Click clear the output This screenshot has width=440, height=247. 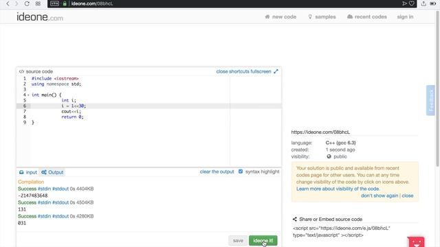pos(217,172)
